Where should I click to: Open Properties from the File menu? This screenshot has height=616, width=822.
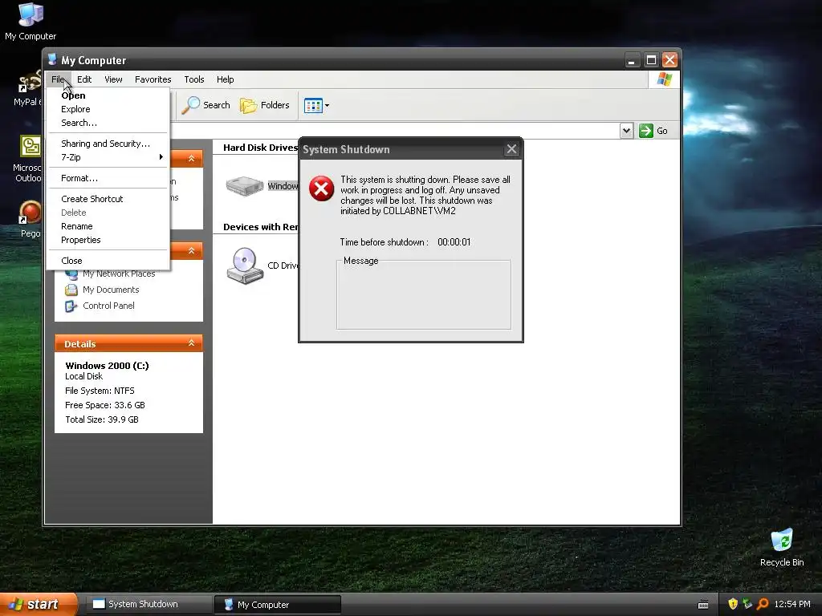(108, 240)
